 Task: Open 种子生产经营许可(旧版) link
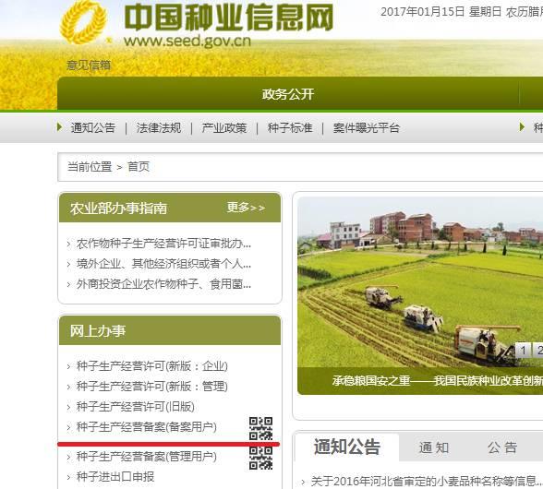pos(136,406)
